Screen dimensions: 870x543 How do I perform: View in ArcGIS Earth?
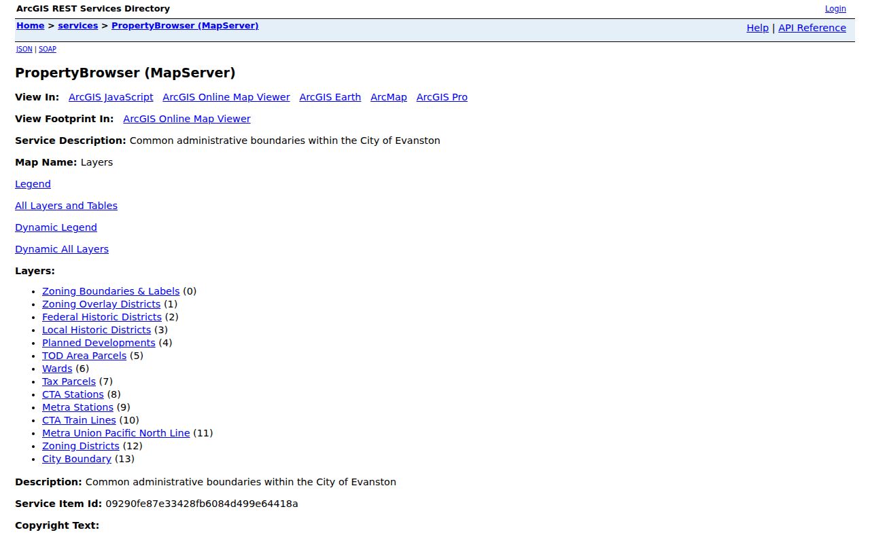(330, 97)
